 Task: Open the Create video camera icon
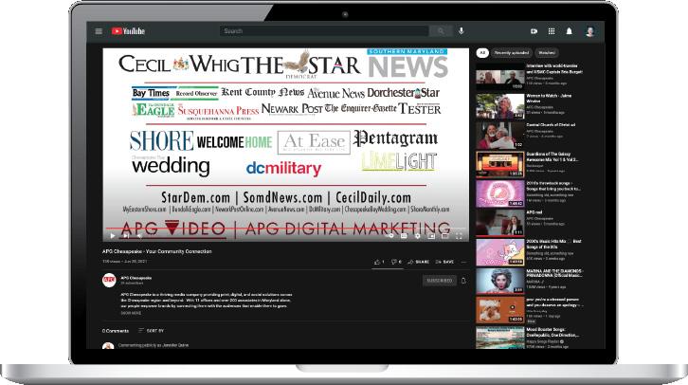click(x=534, y=31)
